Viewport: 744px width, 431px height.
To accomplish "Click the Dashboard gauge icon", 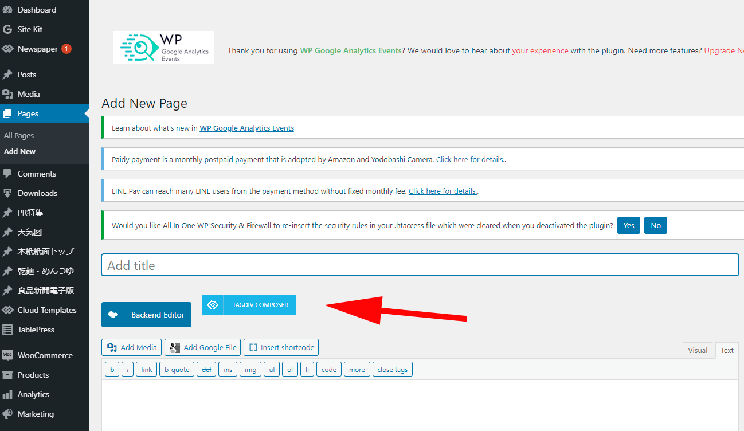I will point(7,10).
